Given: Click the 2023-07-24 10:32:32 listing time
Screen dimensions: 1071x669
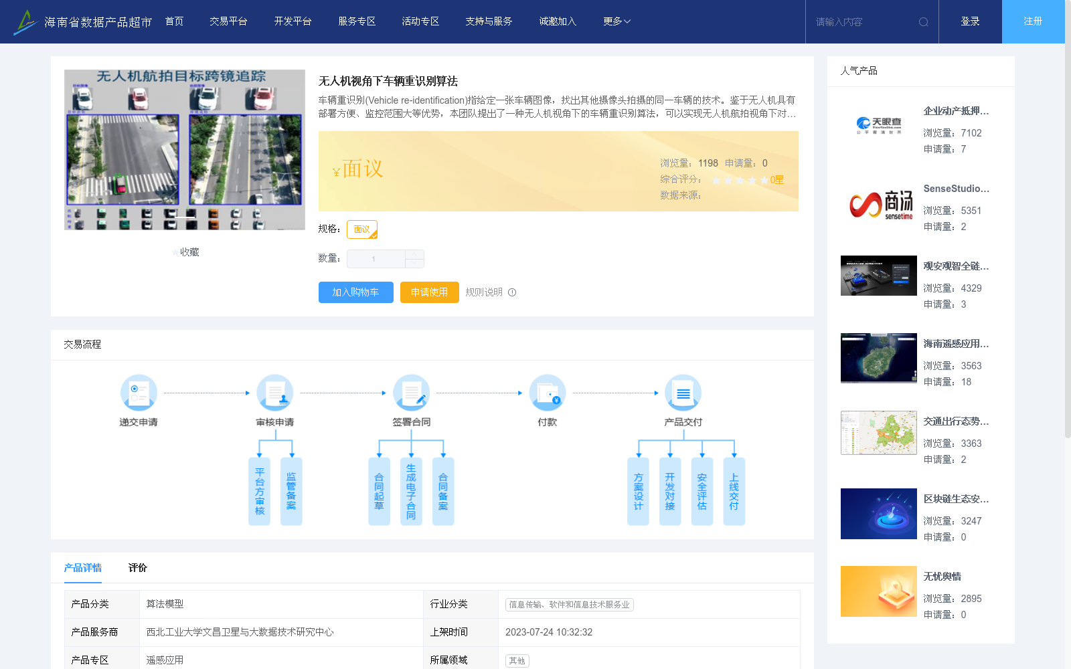Looking at the screenshot, I should click(x=549, y=632).
